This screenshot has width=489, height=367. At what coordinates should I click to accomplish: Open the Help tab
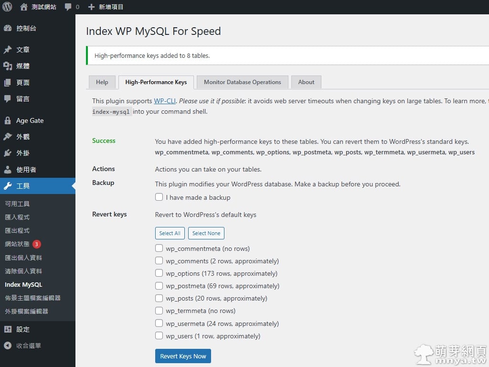102,82
